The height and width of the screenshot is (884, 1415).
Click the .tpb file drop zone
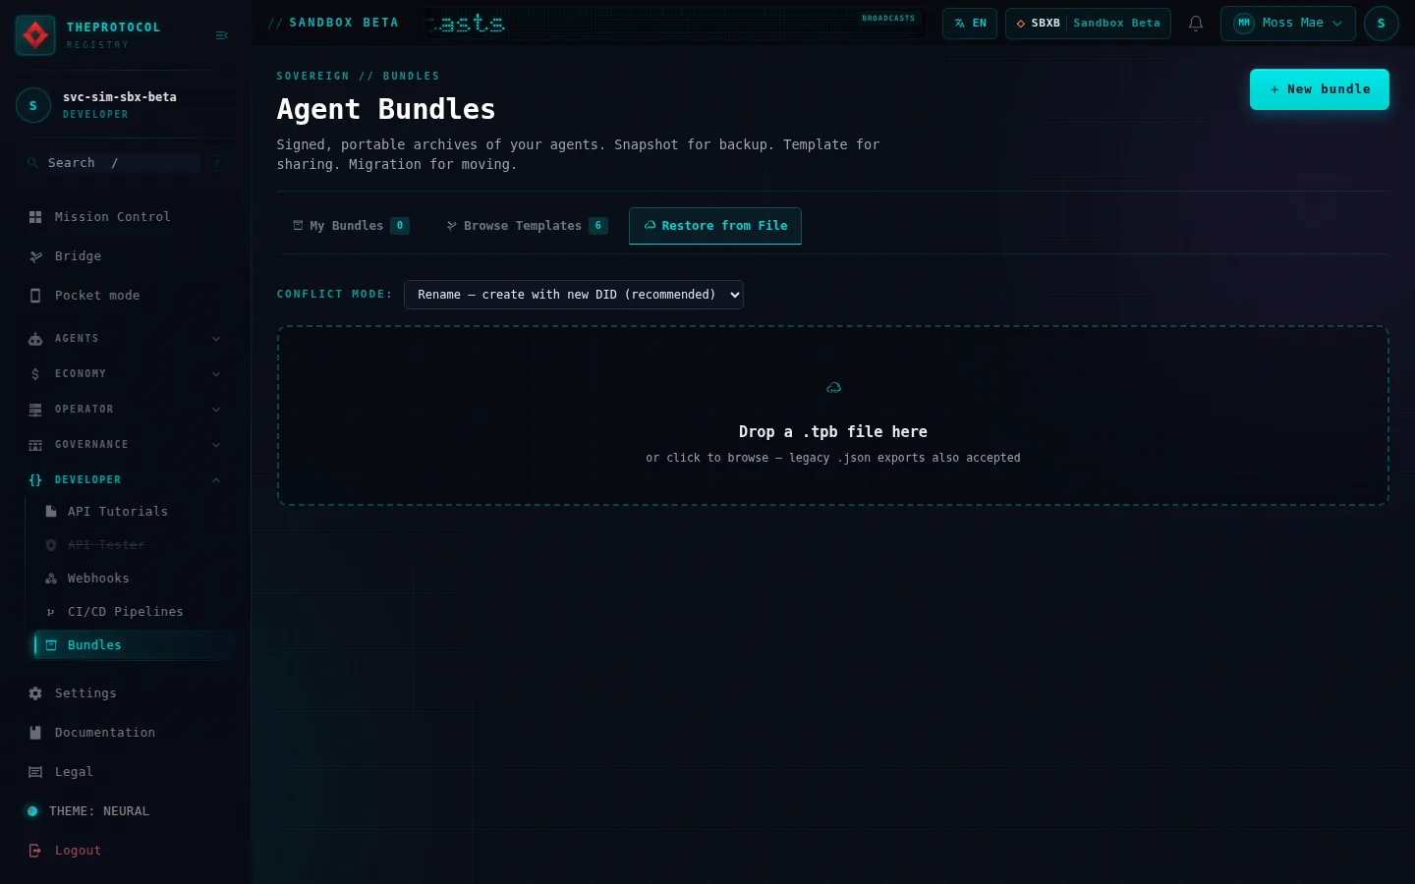tap(833, 415)
